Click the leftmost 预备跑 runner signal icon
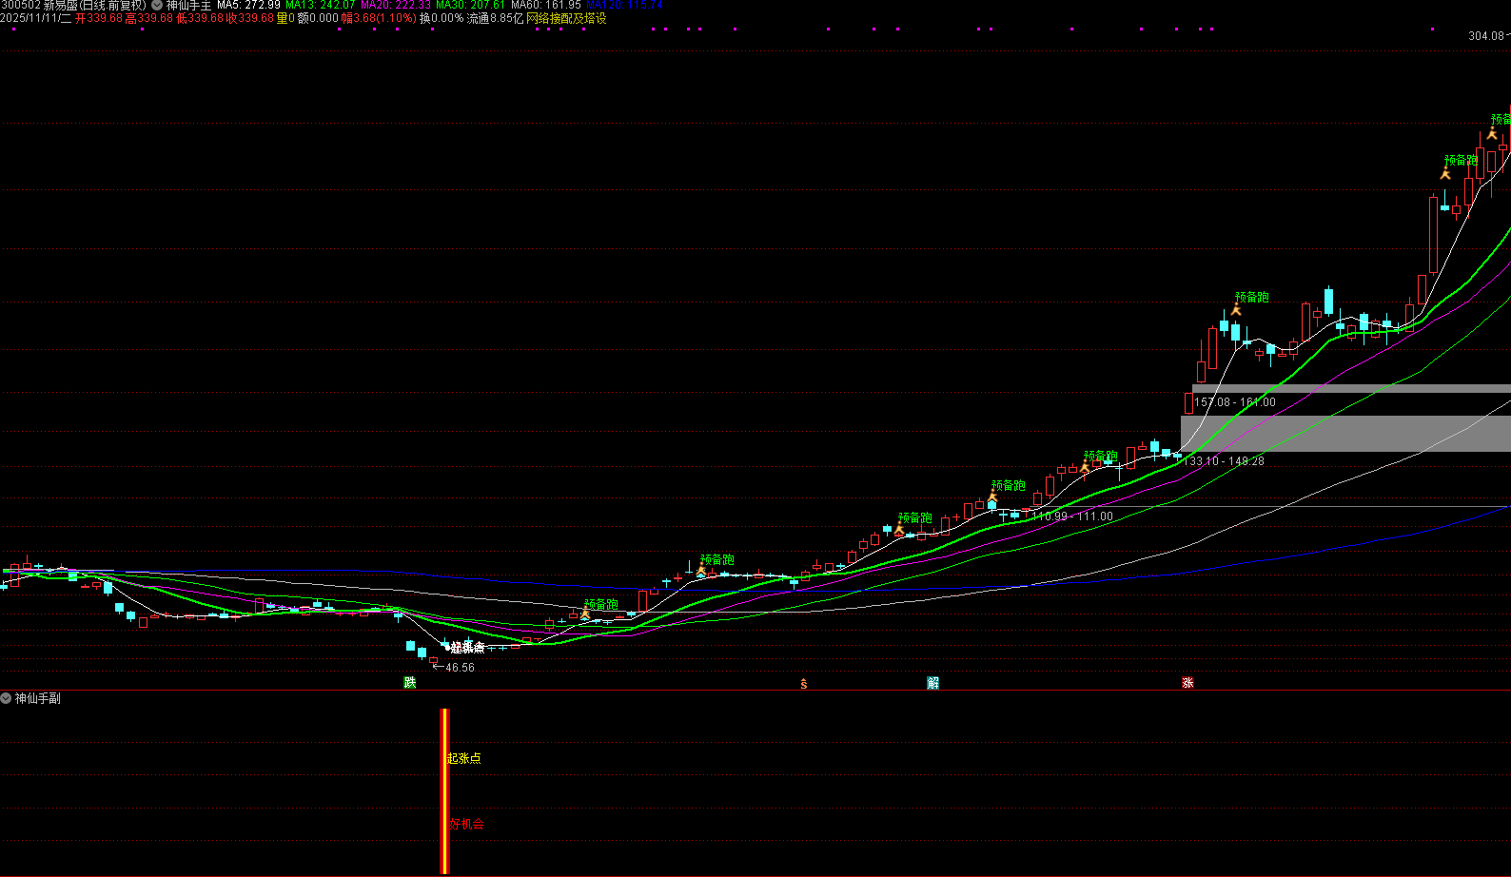 click(x=585, y=615)
